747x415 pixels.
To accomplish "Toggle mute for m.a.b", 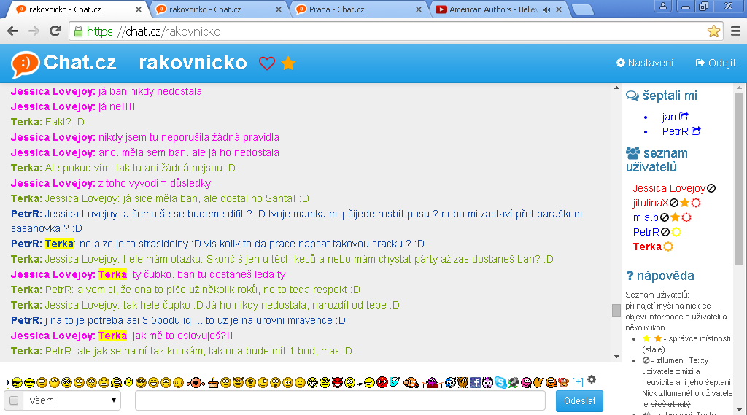I will [x=664, y=218].
